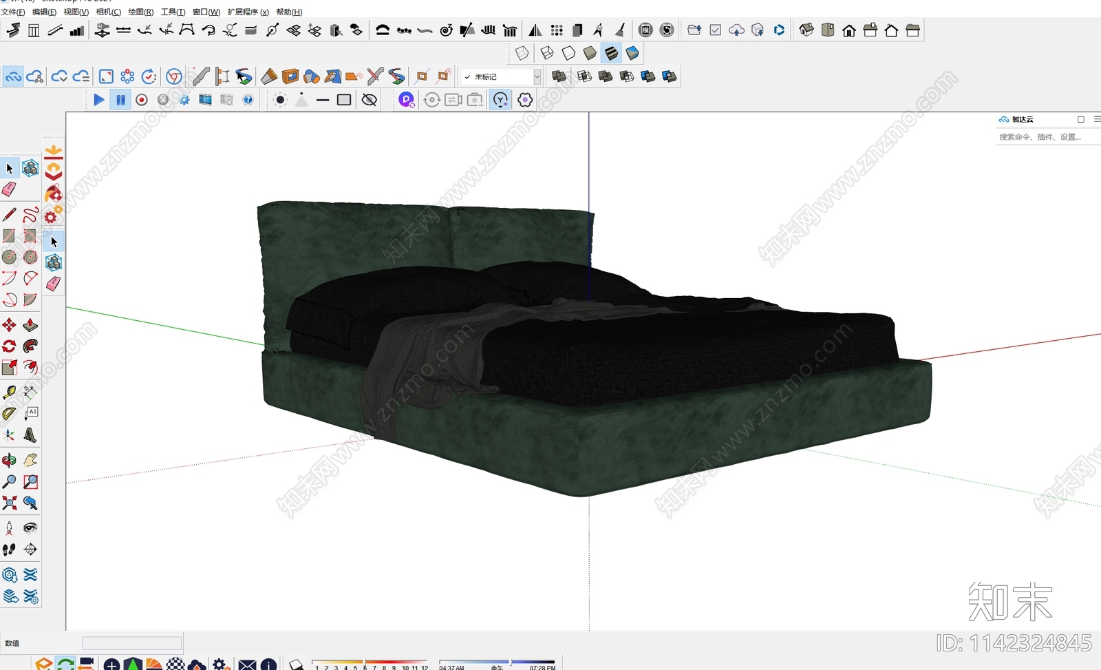Switch to Front view house icon

coord(849,30)
